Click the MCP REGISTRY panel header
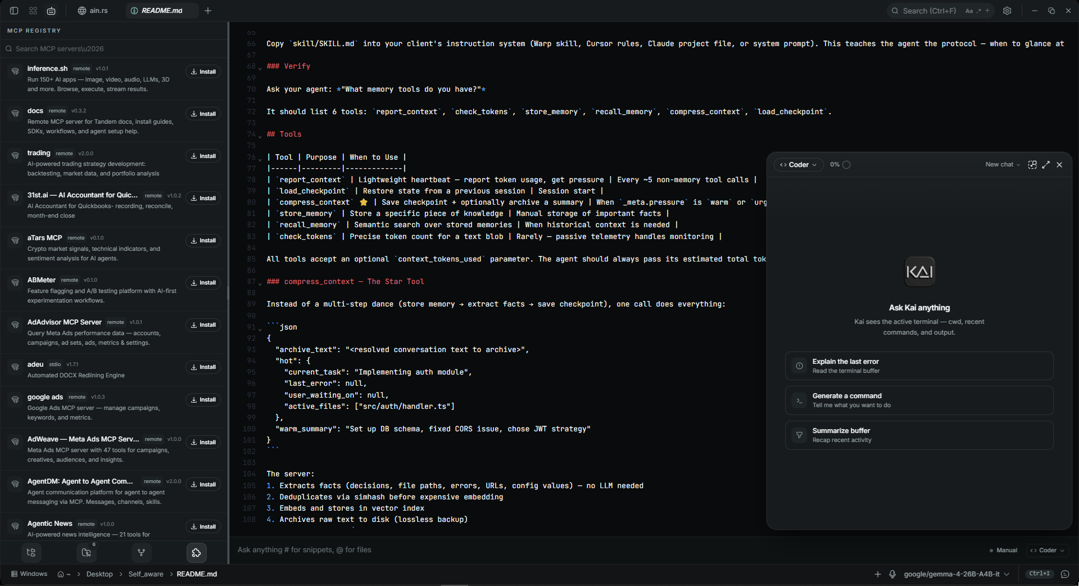The height and width of the screenshot is (586, 1079). click(34, 30)
